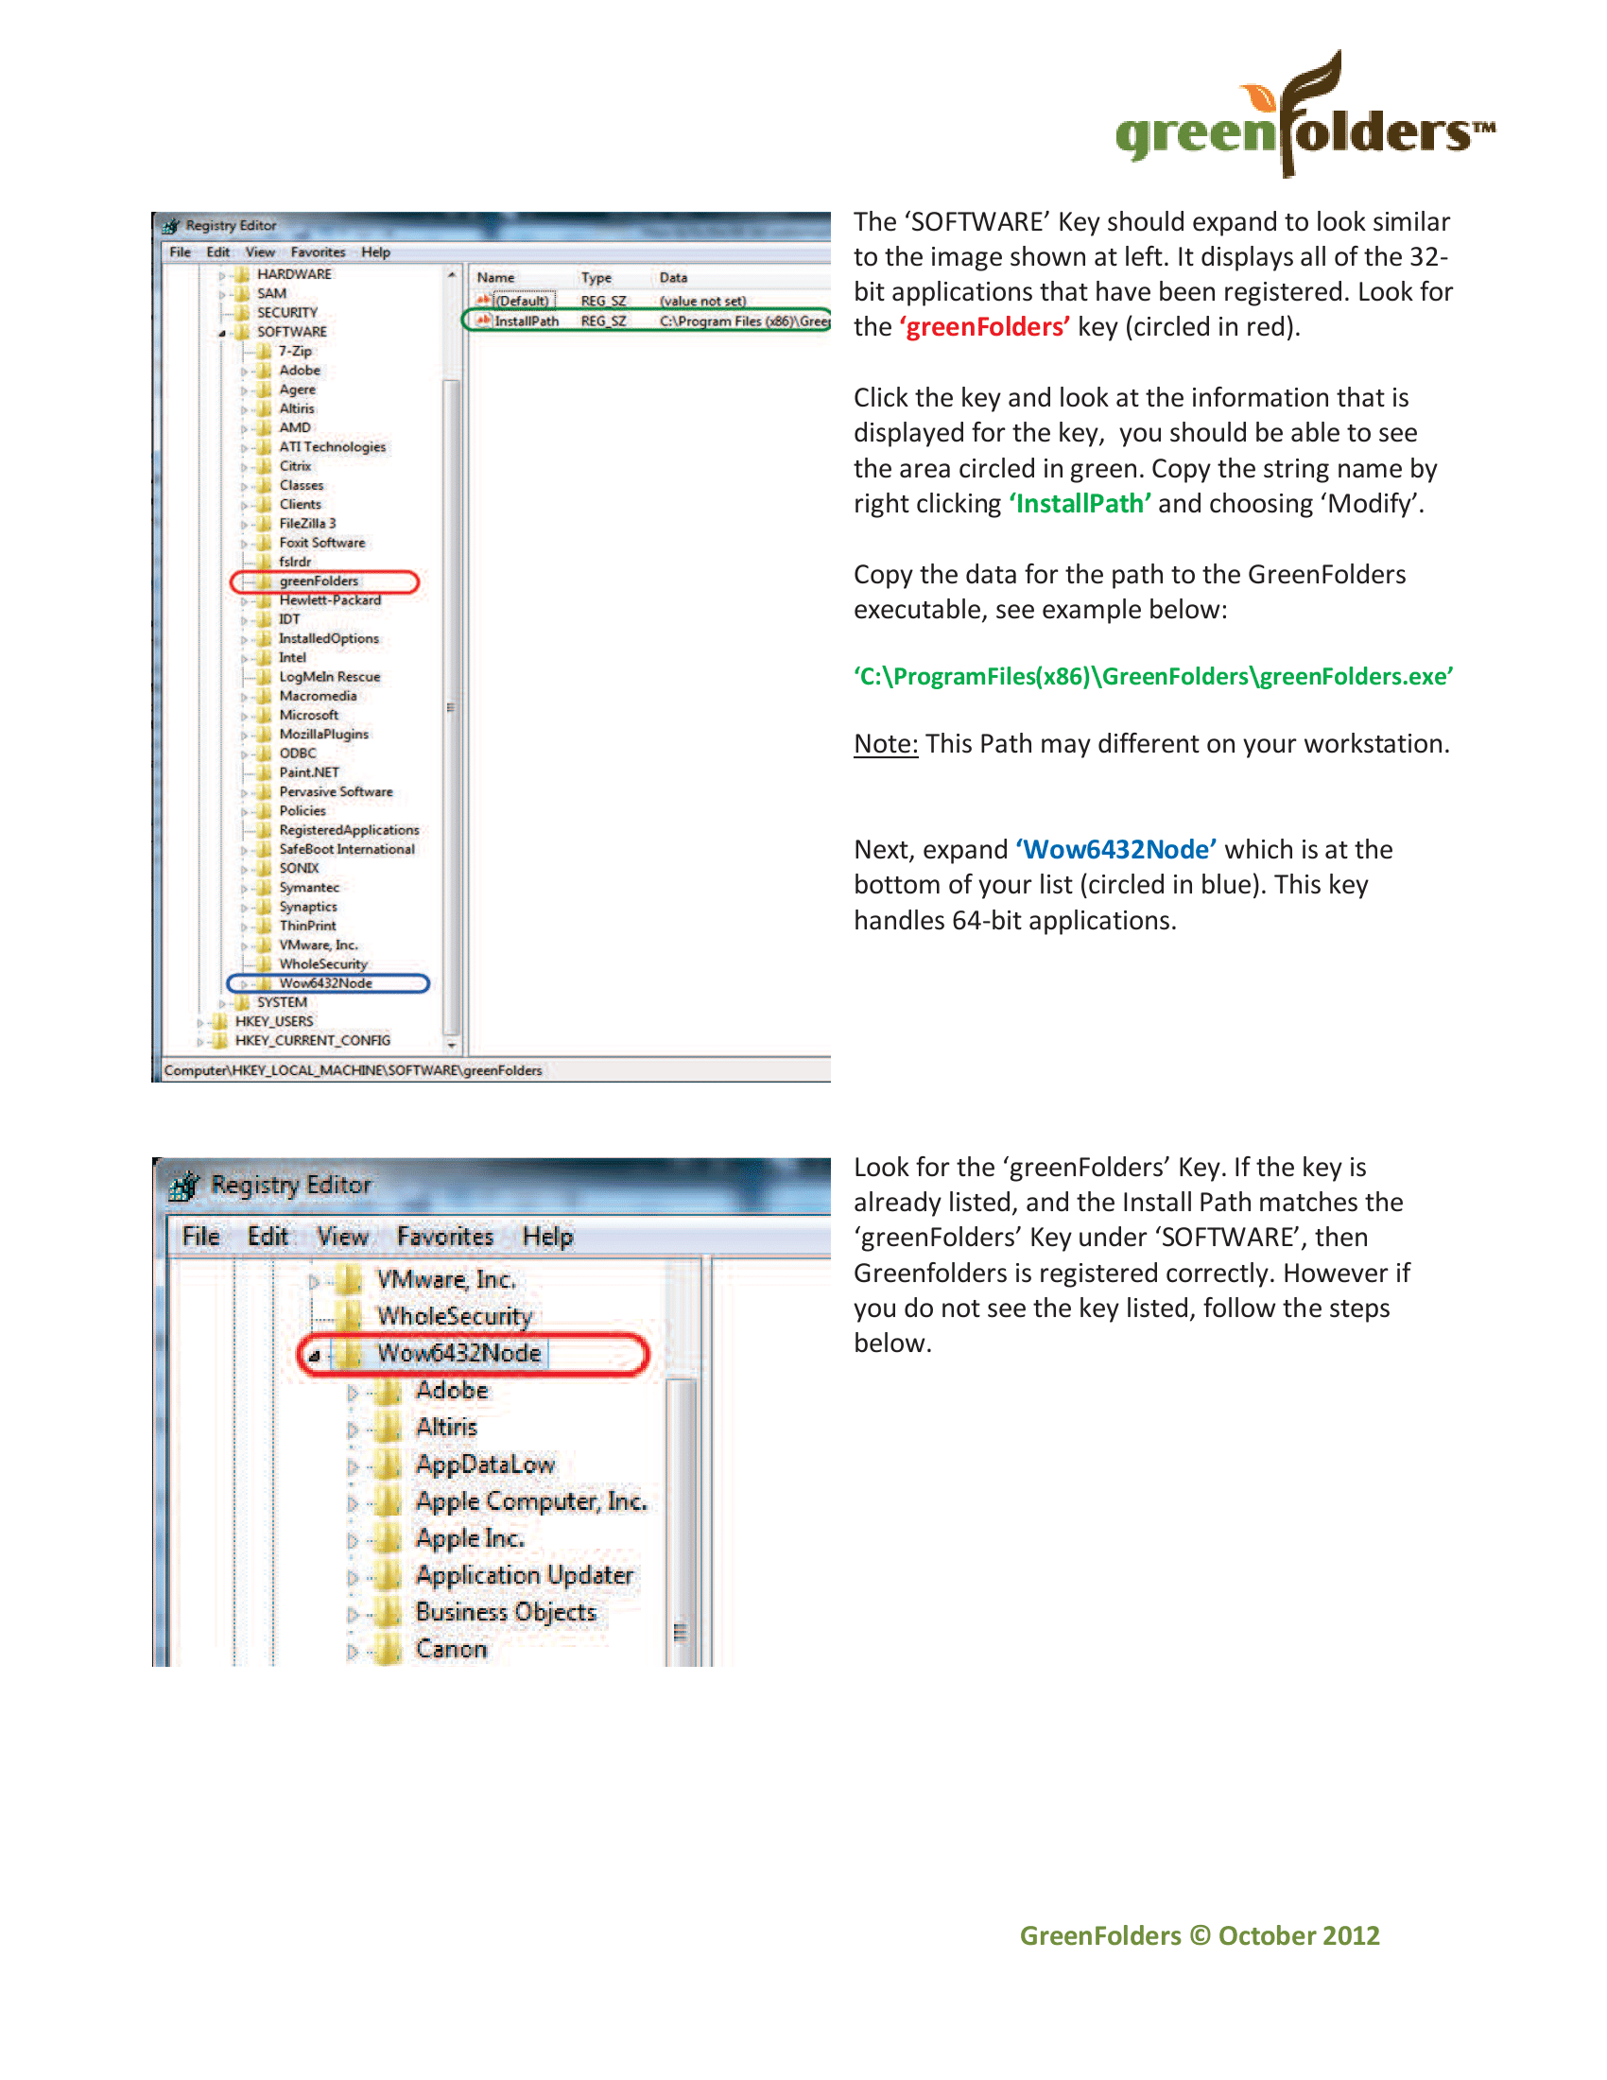Expand VMware, Inc. in the lower Registry Editor

(x=314, y=1282)
